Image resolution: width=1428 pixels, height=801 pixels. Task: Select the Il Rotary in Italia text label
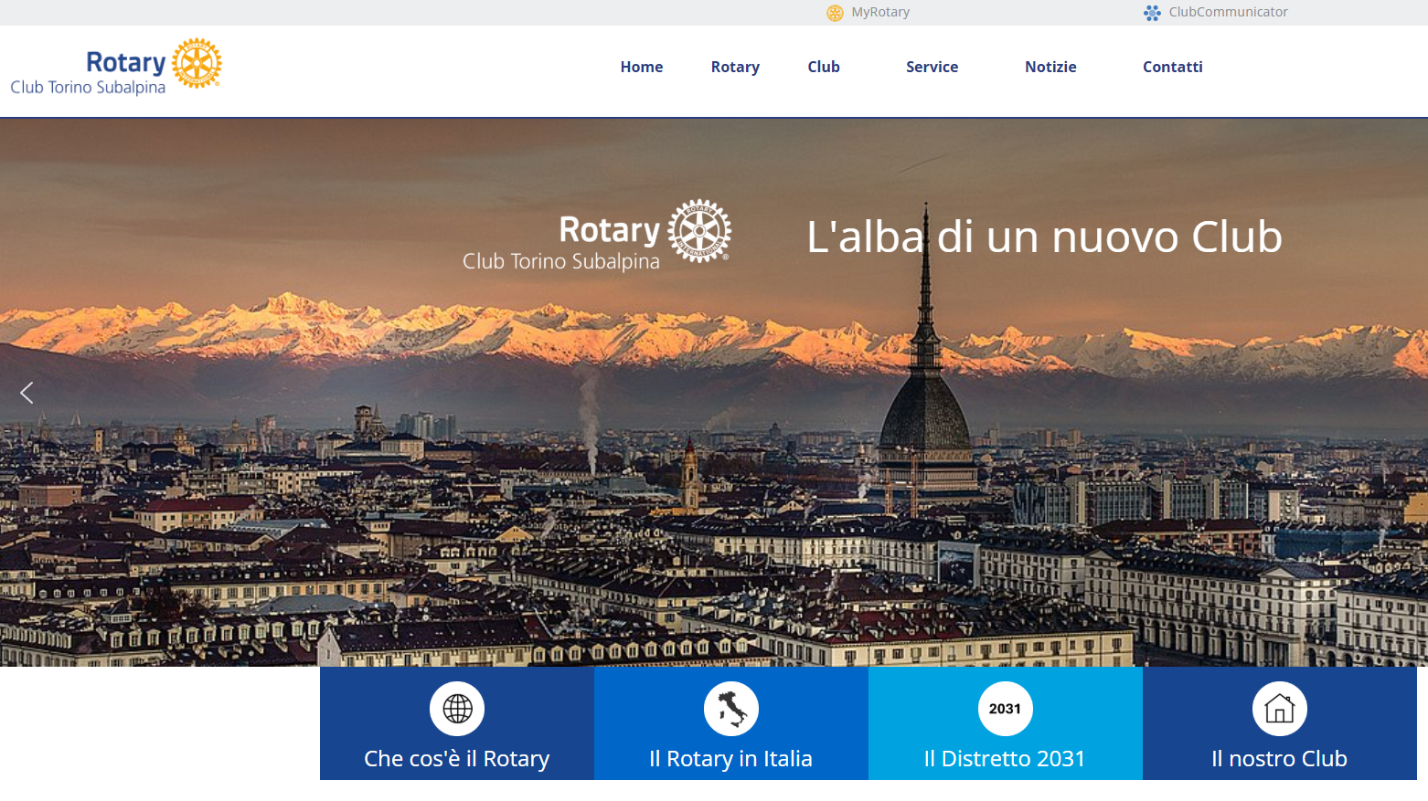[730, 759]
